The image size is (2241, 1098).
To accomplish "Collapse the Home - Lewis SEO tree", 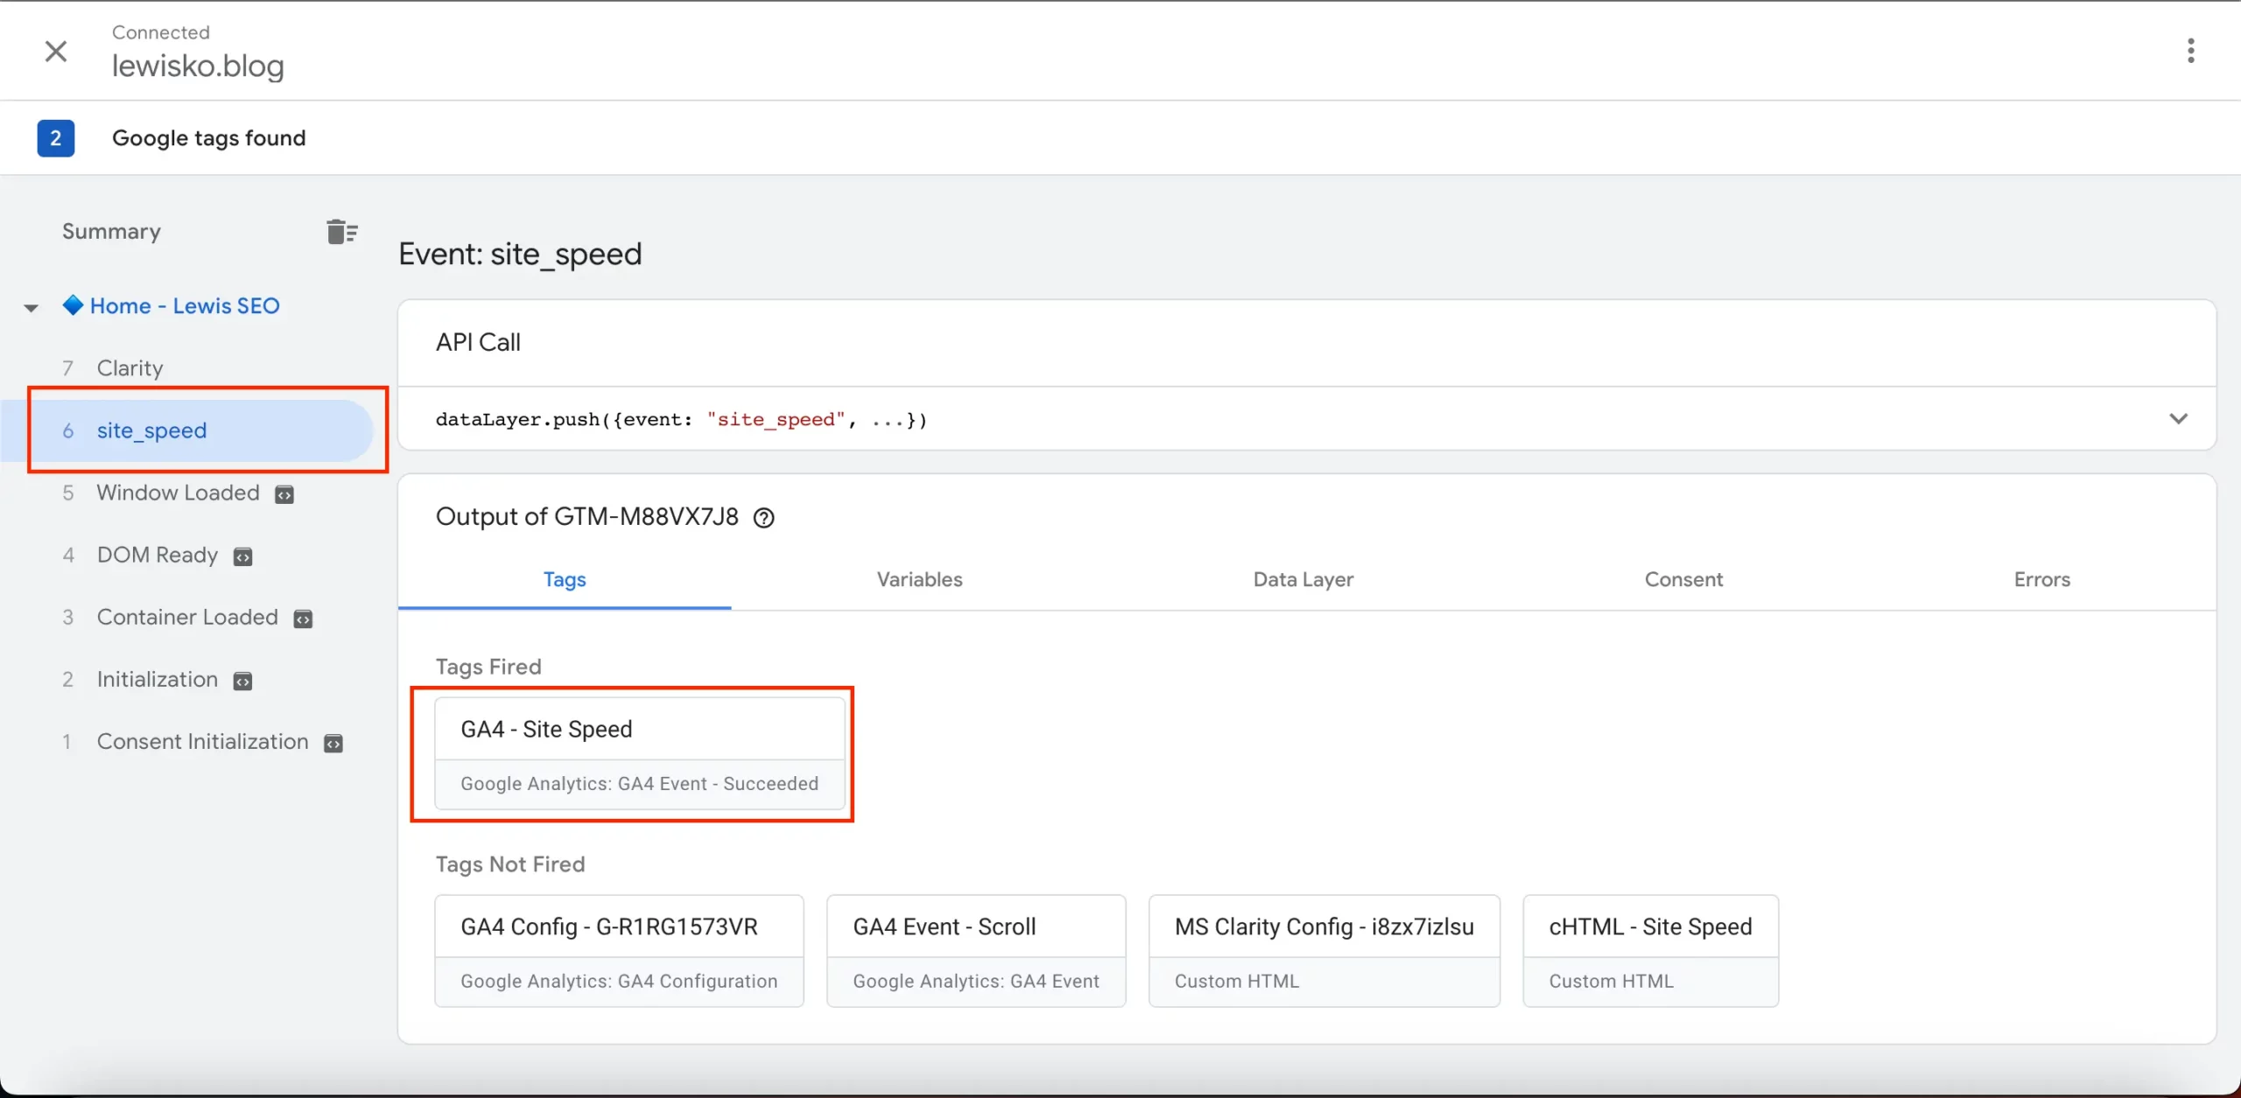I will click(32, 308).
